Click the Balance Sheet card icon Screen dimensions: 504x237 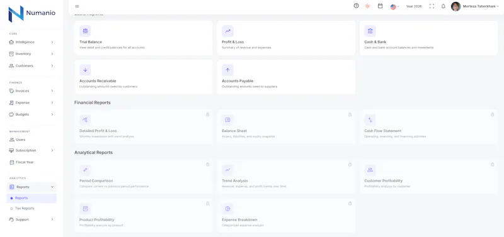click(x=227, y=120)
